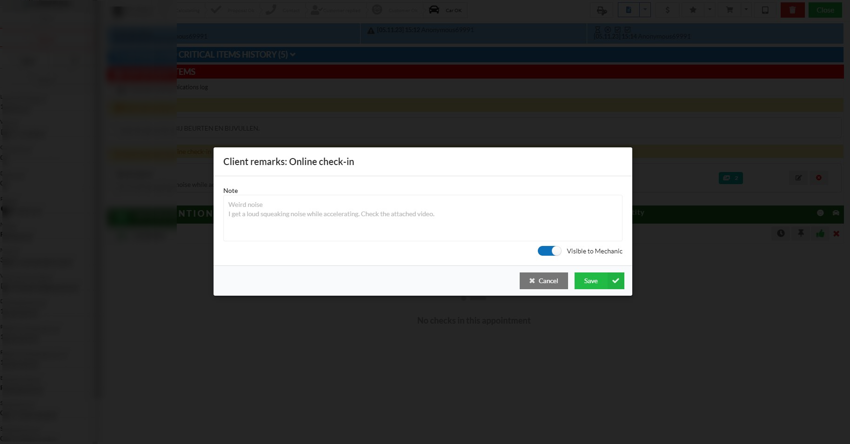This screenshot has height=444, width=850.
Task: Click the clock icon in the row
Action: click(x=781, y=233)
